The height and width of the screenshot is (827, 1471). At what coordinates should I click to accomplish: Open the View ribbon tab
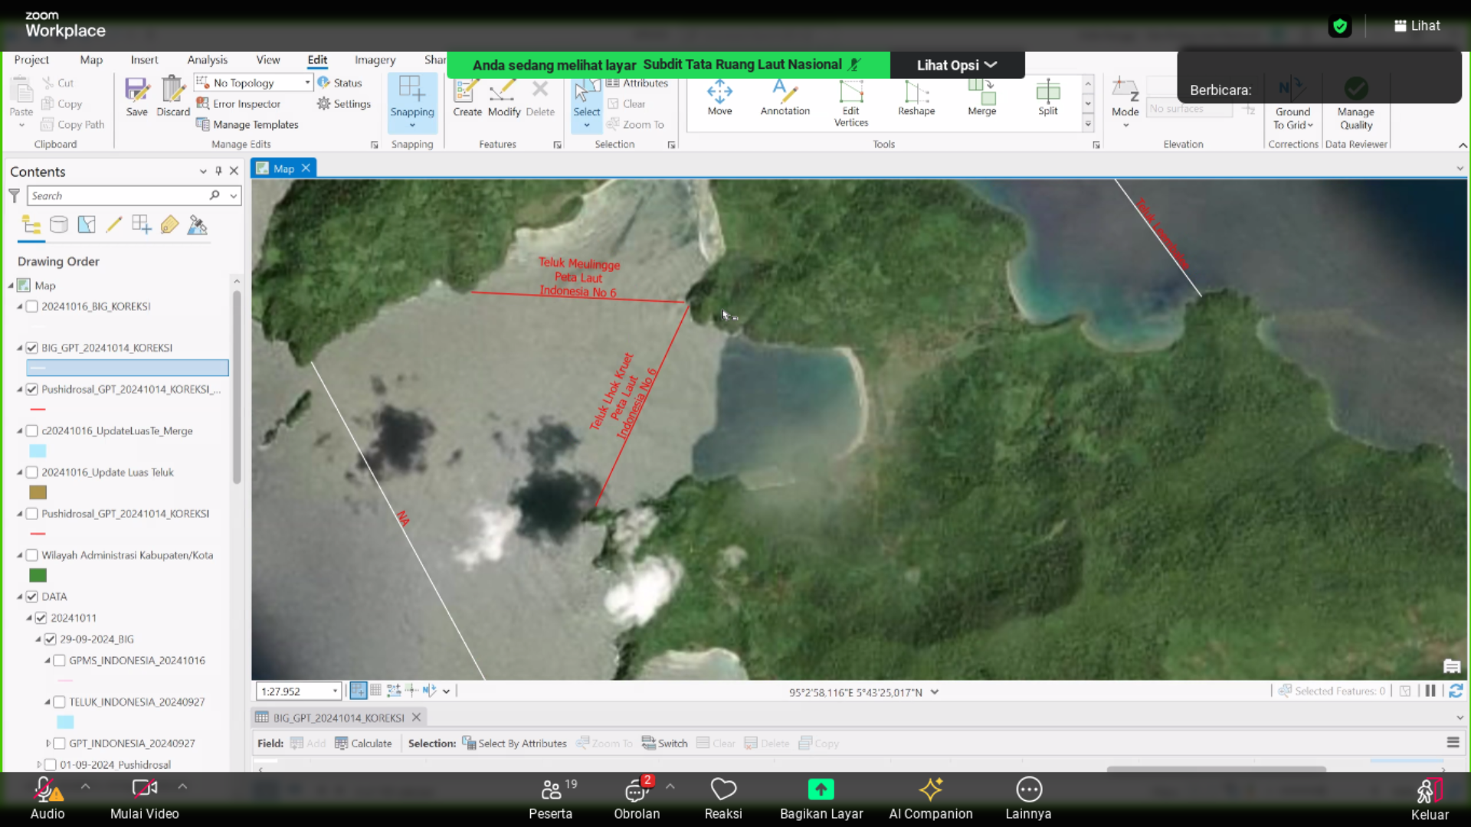click(x=267, y=60)
